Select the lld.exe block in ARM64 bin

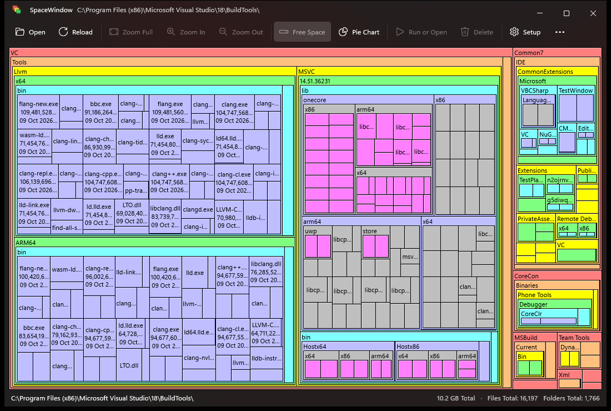(x=195, y=273)
